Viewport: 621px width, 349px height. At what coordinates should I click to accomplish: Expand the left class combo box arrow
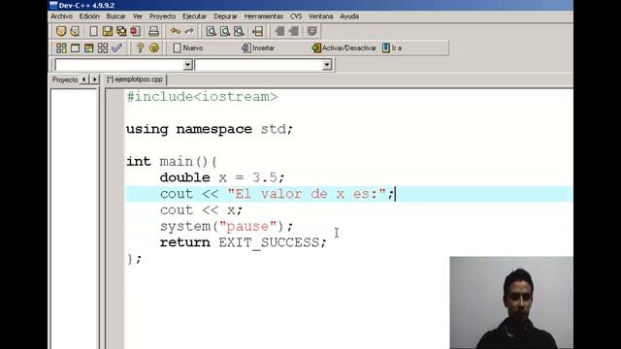coord(187,65)
